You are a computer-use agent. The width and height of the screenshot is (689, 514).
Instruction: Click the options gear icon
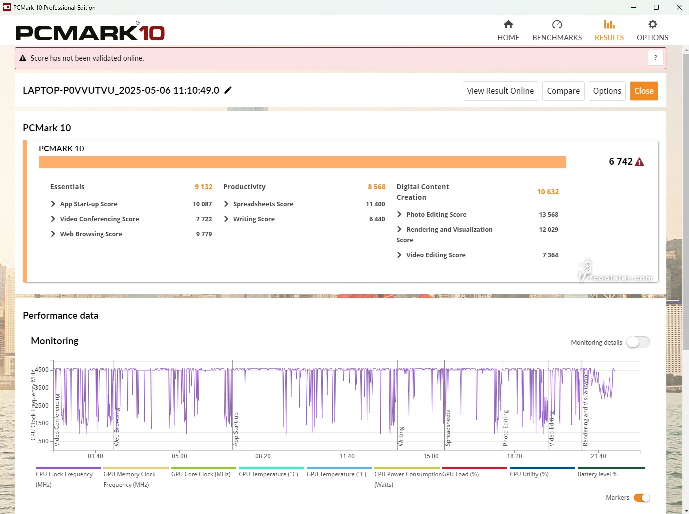click(x=652, y=24)
